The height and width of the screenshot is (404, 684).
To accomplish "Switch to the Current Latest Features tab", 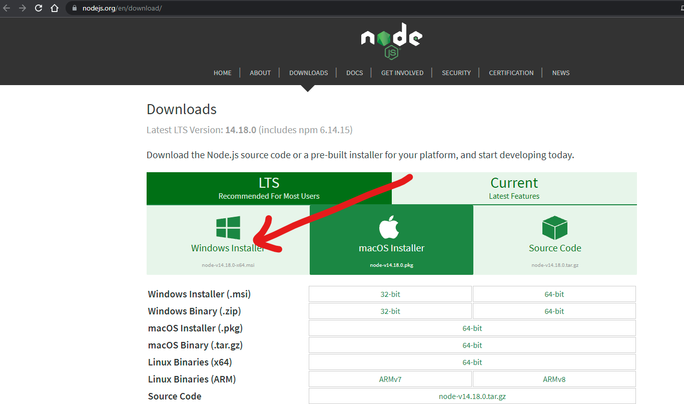I will [x=514, y=188].
